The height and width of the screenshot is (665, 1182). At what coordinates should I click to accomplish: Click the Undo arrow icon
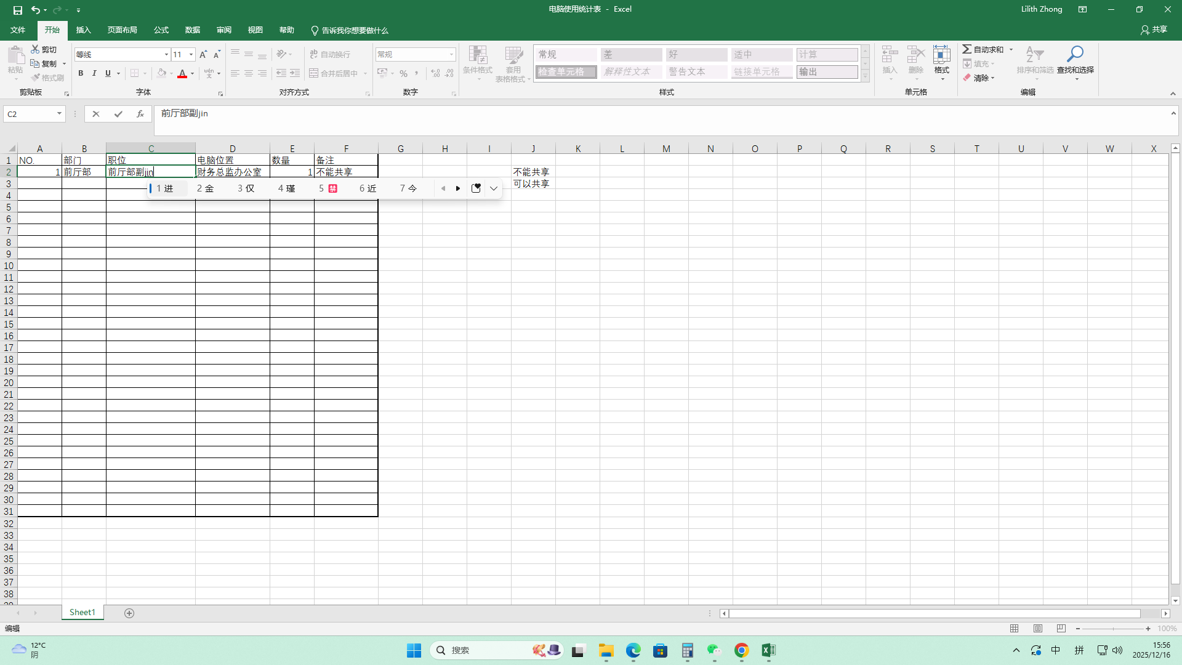tap(36, 10)
